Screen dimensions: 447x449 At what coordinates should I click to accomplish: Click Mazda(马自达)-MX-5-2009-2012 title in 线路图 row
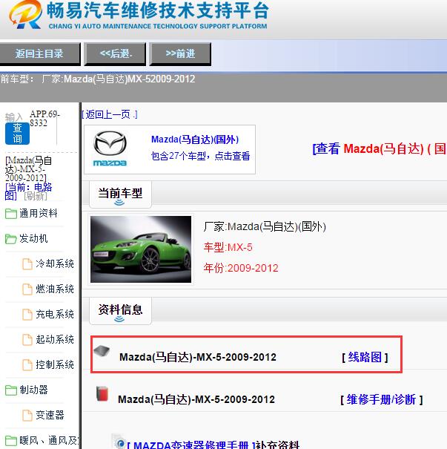[198, 357]
